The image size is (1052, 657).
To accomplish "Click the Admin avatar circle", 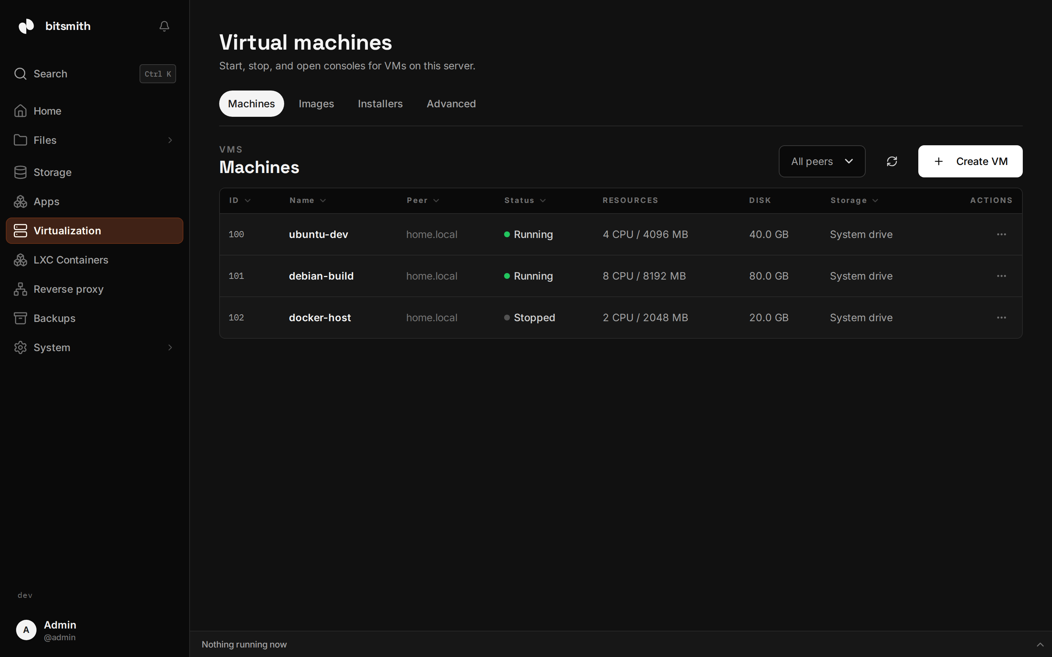I will (26, 630).
